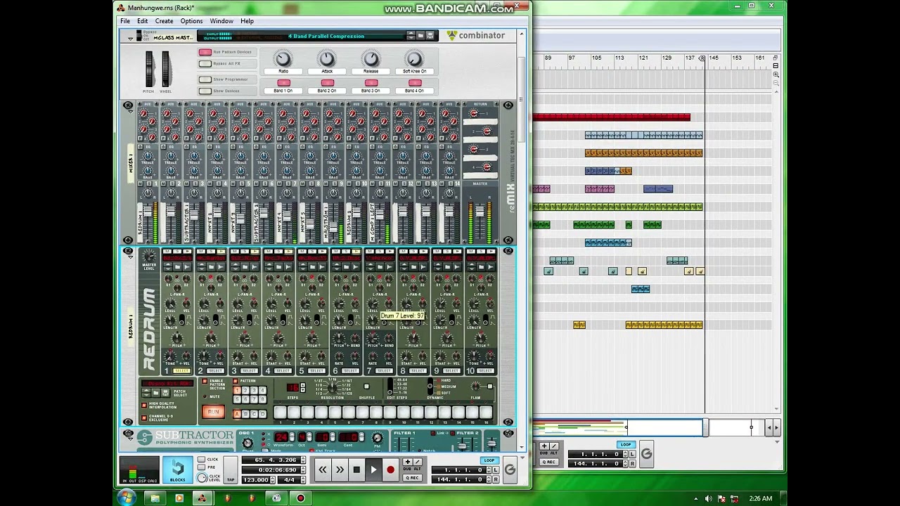
Task: Open Combinator browse patch folder icon
Action: [420, 35]
